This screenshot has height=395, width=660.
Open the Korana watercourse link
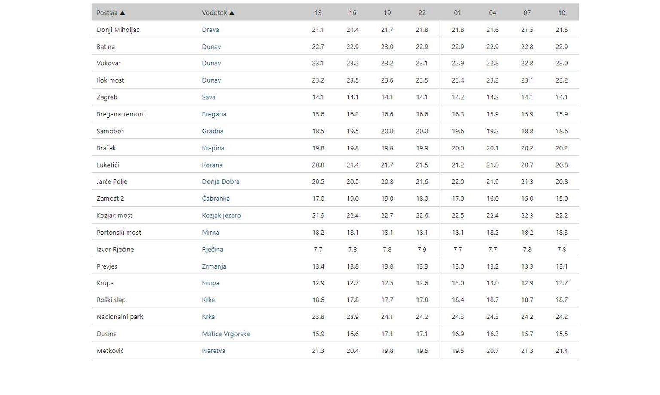pyautogui.click(x=212, y=165)
